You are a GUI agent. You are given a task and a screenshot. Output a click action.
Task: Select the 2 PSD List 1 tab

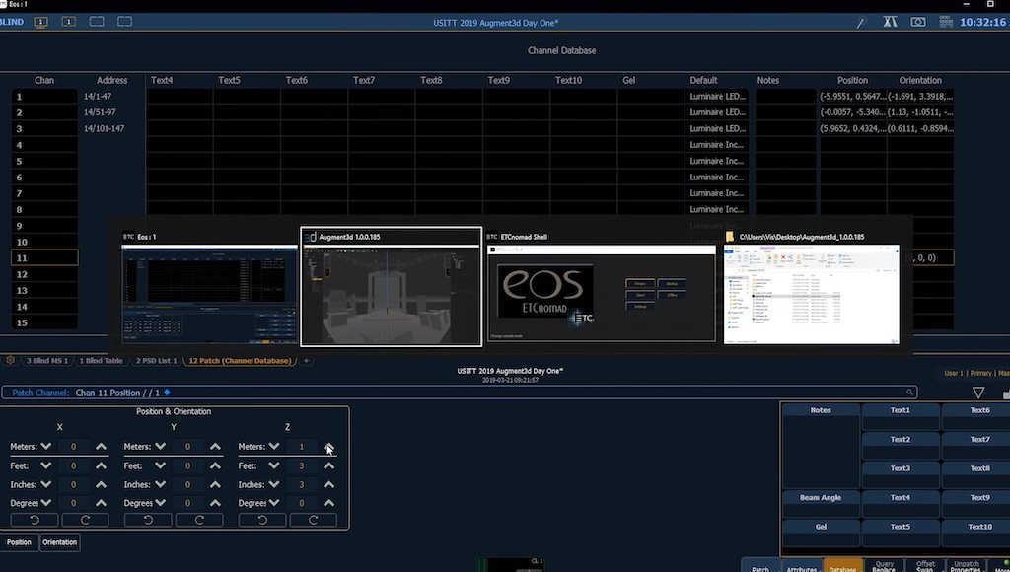(x=155, y=361)
